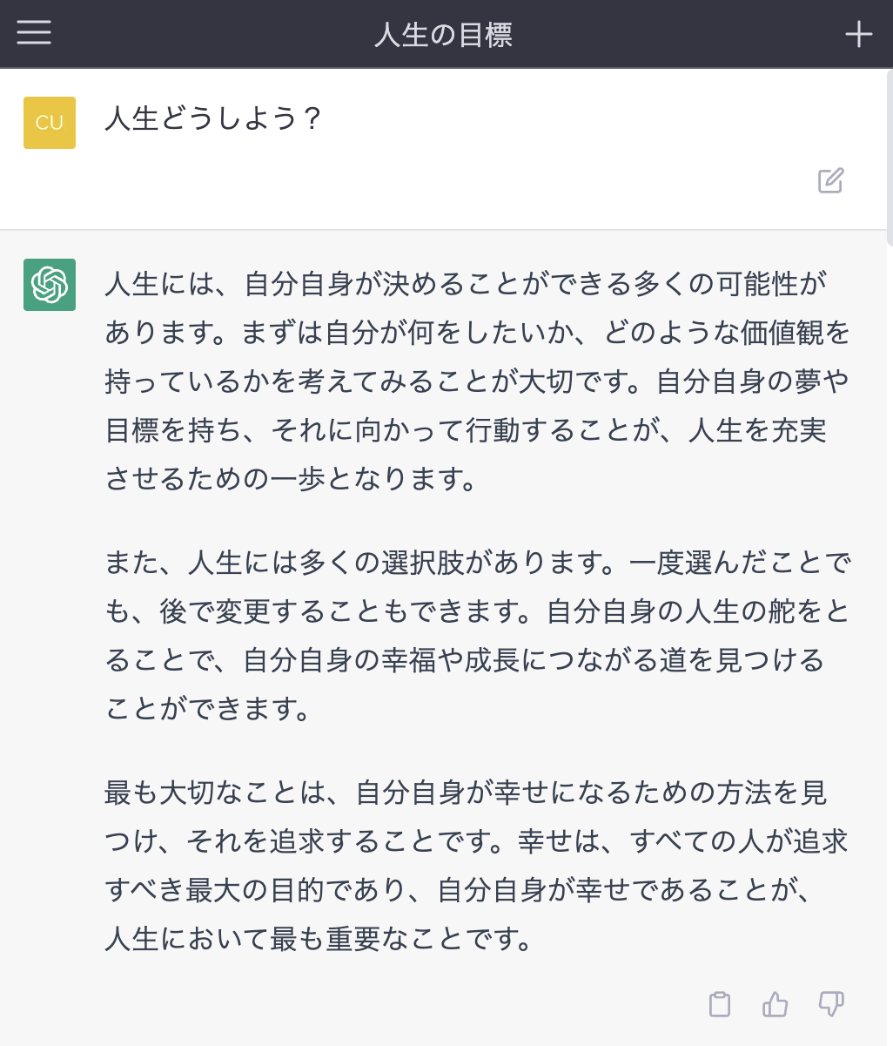The image size is (893, 1046).
Task: Click the line starting with も、後で変更すること
Action: pyautogui.click(x=477, y=611)
